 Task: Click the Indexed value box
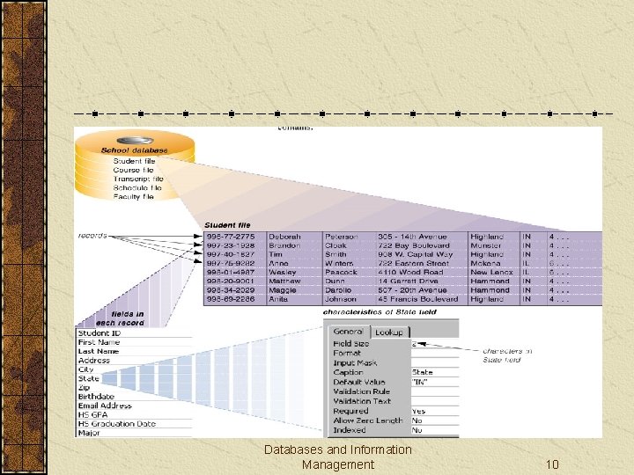435,430
